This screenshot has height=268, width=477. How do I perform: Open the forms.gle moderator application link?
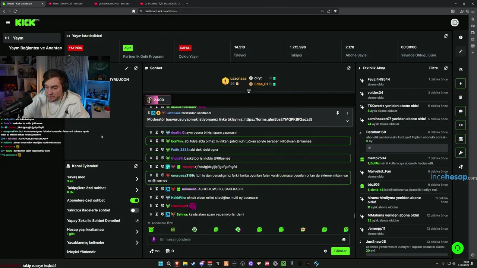(x=278, y=119)
